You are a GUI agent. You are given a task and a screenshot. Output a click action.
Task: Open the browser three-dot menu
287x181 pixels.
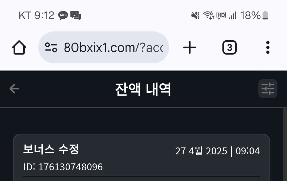click(x=268, y=47)
